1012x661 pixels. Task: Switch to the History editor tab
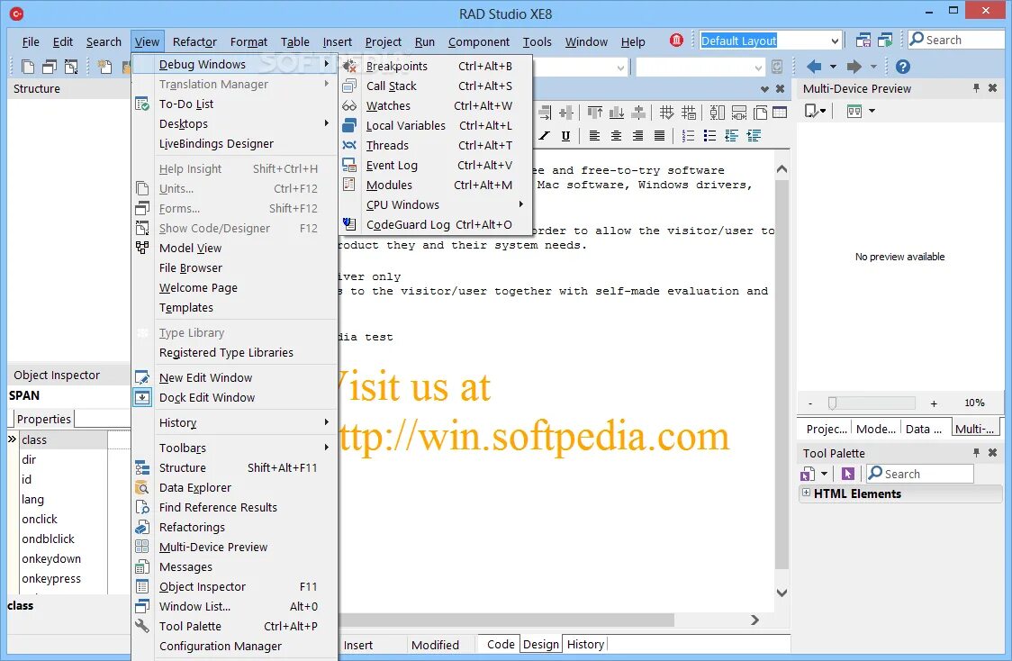tap(585, 644)
